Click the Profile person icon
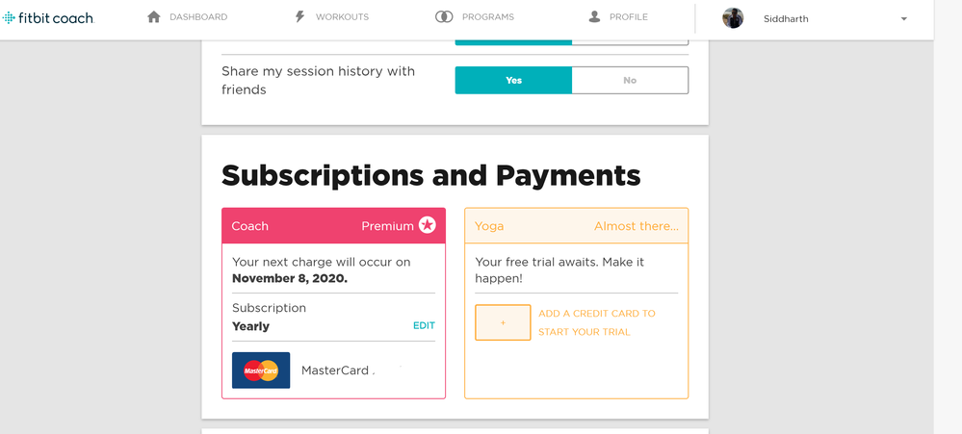Image resolution: width=962 pixels, height=434 pixels. tap(594, 16)
